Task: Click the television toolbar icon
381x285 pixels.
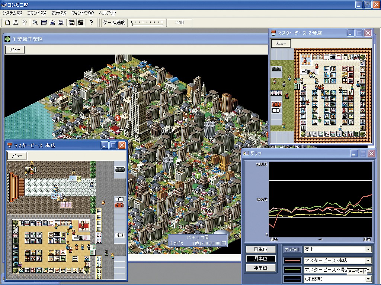Action: (52, 23)
